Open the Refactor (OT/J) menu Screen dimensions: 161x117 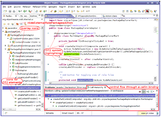click(x=40, y=7)
